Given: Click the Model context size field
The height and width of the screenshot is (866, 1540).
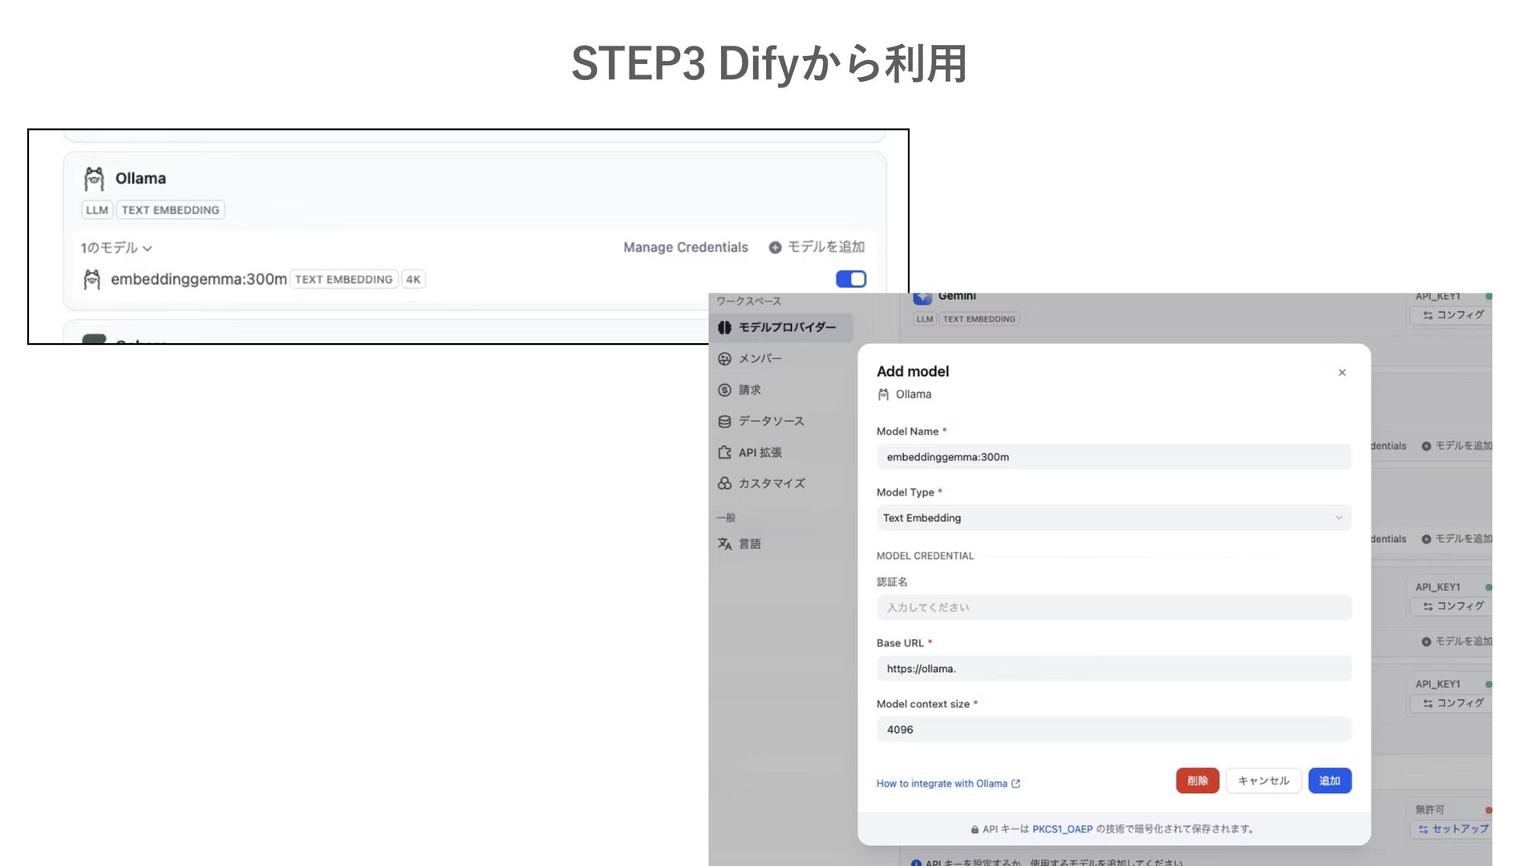Looking at the screenshot, I should pos(1113,730).
